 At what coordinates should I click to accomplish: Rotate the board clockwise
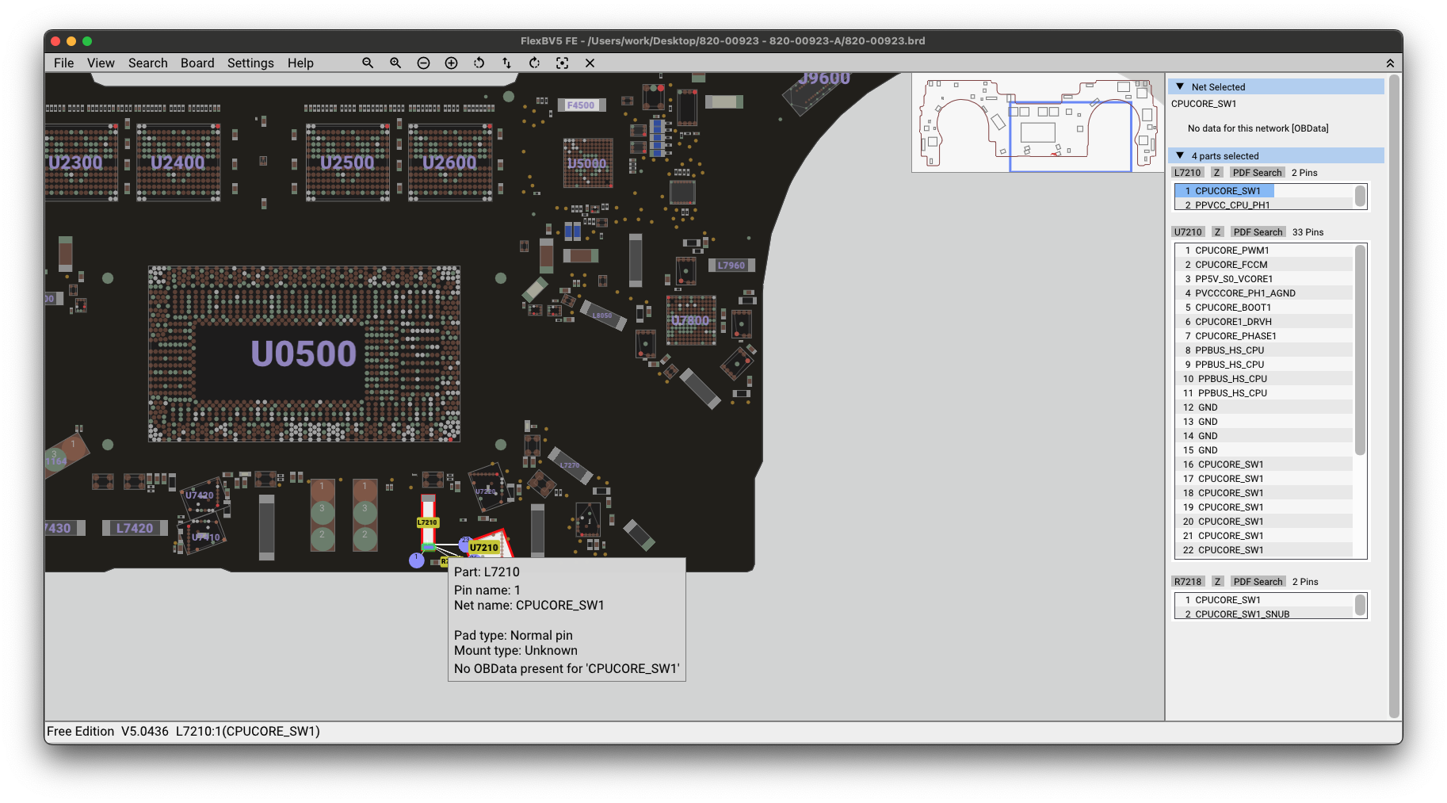534,63
